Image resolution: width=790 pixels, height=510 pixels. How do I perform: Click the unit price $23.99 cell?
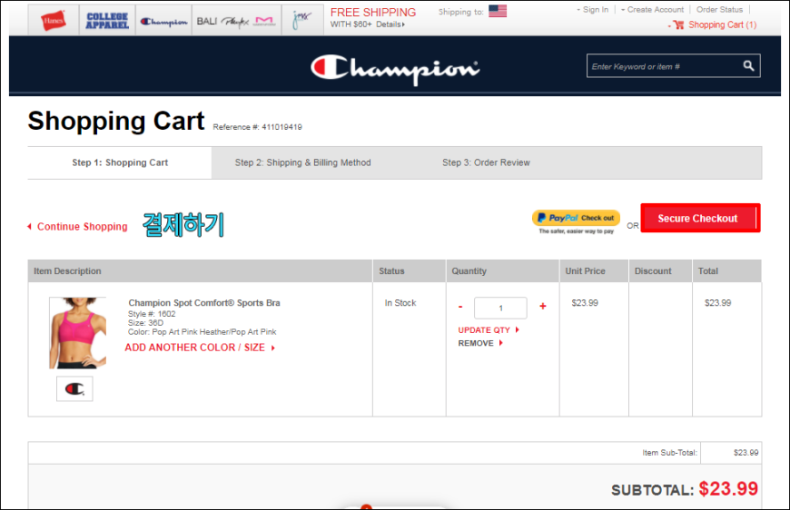pos(585,302)
